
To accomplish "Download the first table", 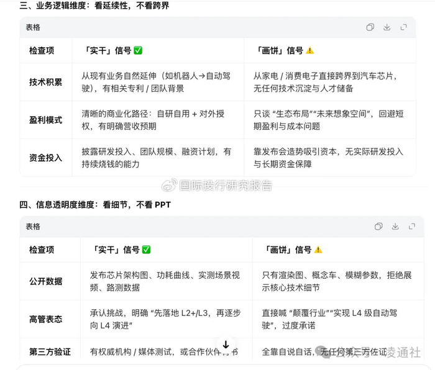I will coord(387,27).
